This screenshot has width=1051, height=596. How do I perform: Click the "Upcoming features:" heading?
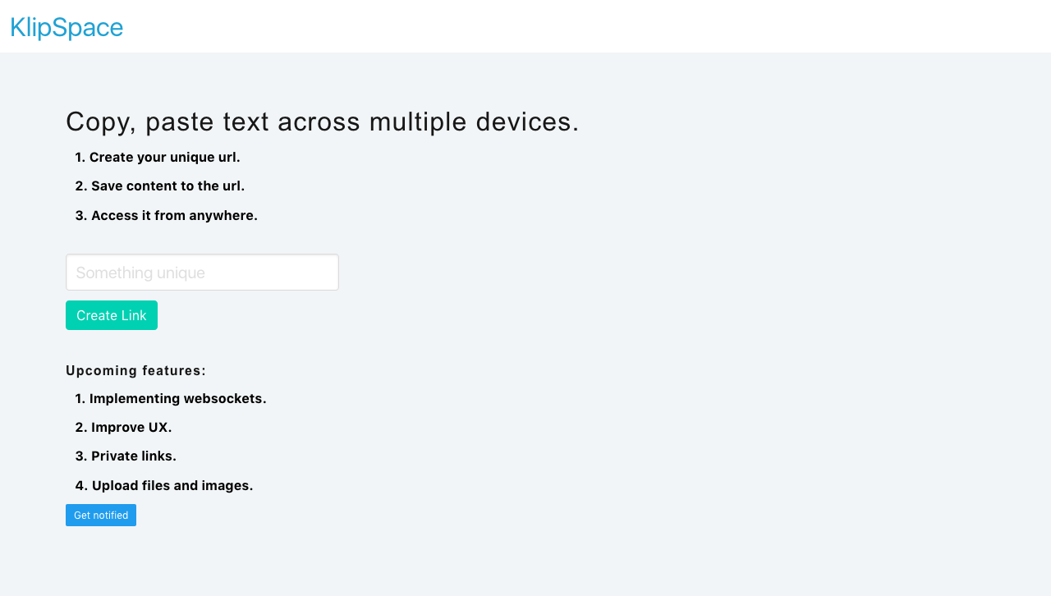tap(136, 370)
